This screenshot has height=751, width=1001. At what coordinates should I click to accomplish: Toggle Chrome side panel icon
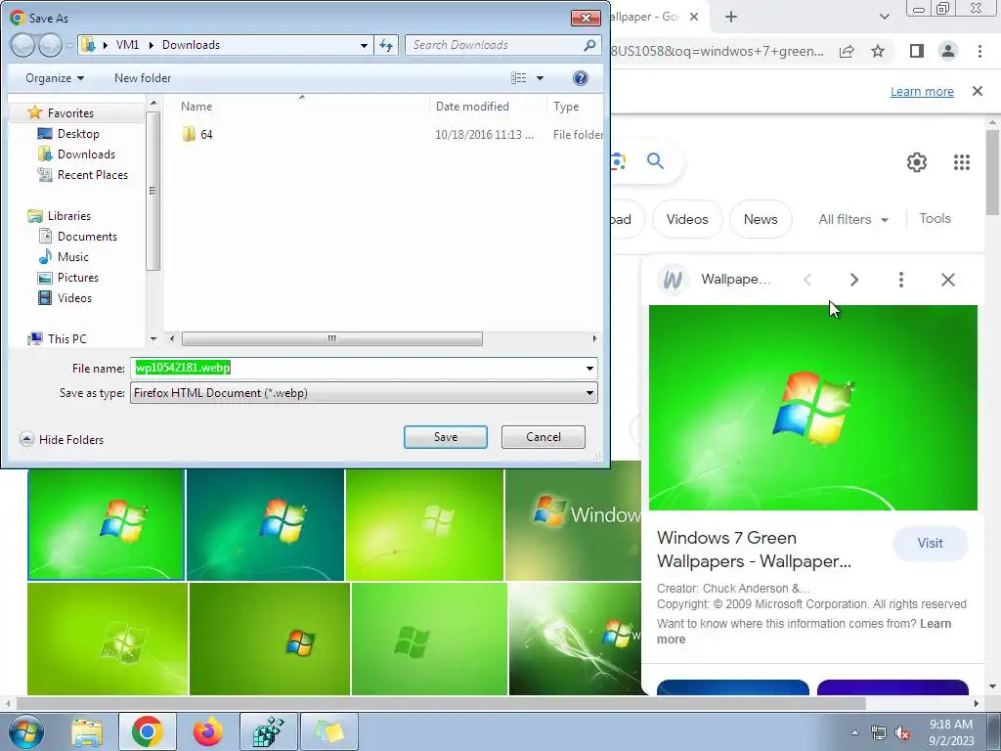point(917,51)
